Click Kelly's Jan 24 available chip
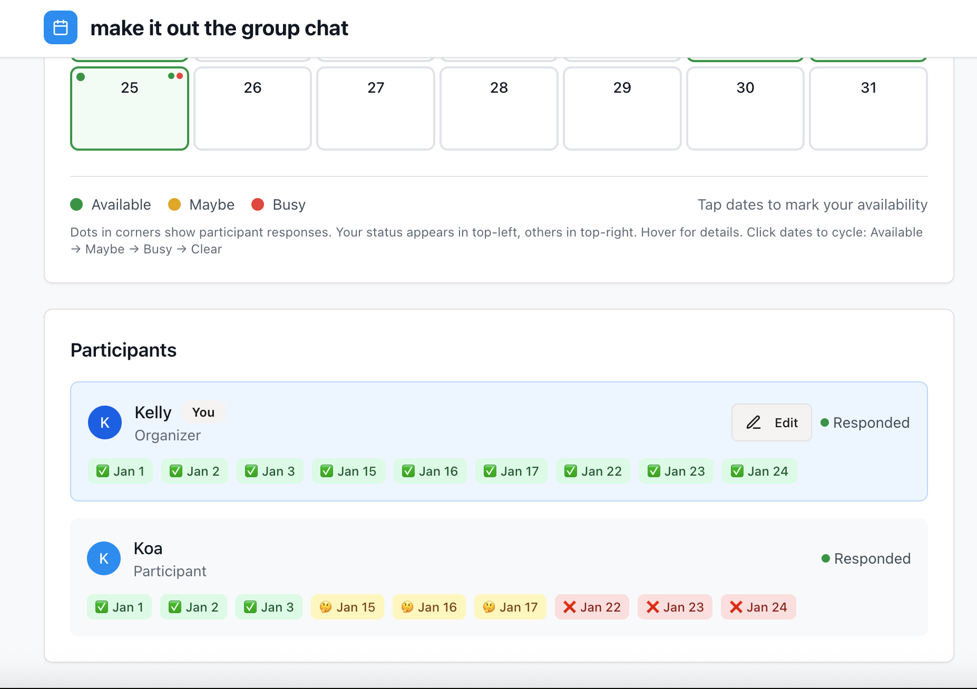 tap(759, 471)
